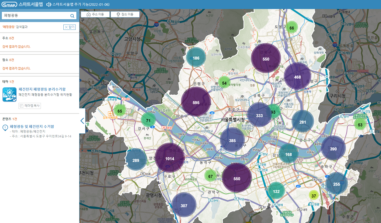Image resolution: width=381 pixels, height=223 pixels.
Task: Click the number 1 location pin icon
Action: tap(5, 128)
